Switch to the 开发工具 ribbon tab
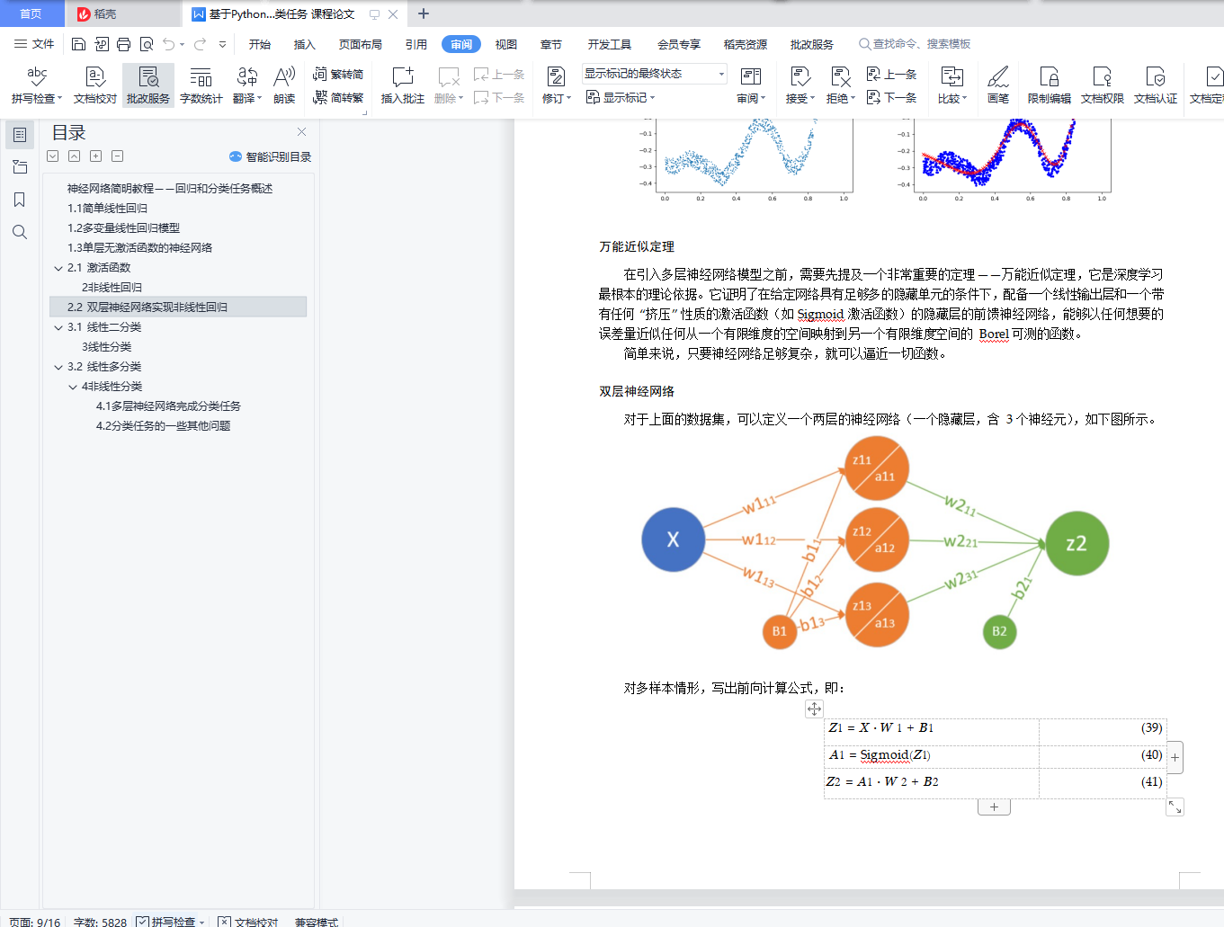1224x927 pixels. [610, 44]
